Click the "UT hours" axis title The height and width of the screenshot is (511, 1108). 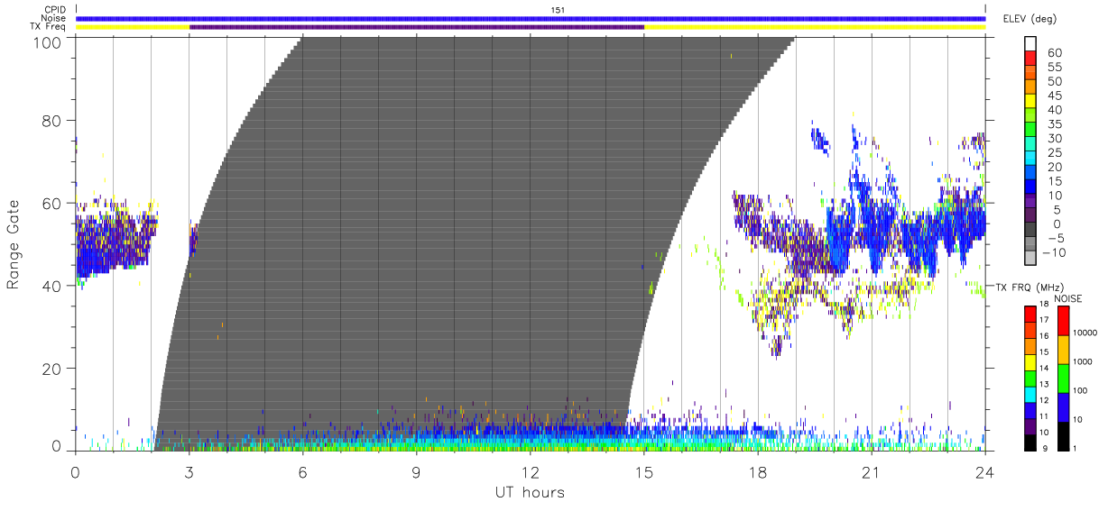[529, 492]
